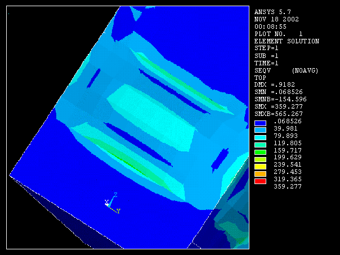
Task: Click the SMX =359.277 value text
Action: coord(279,107)
